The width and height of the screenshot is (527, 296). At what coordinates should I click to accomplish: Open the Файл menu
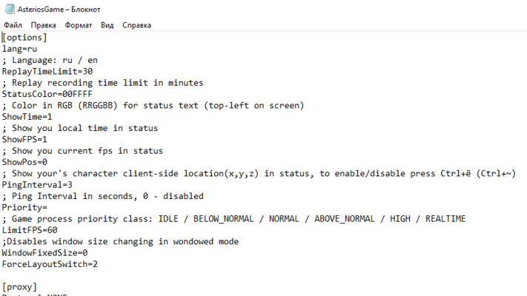pos(13,24)
